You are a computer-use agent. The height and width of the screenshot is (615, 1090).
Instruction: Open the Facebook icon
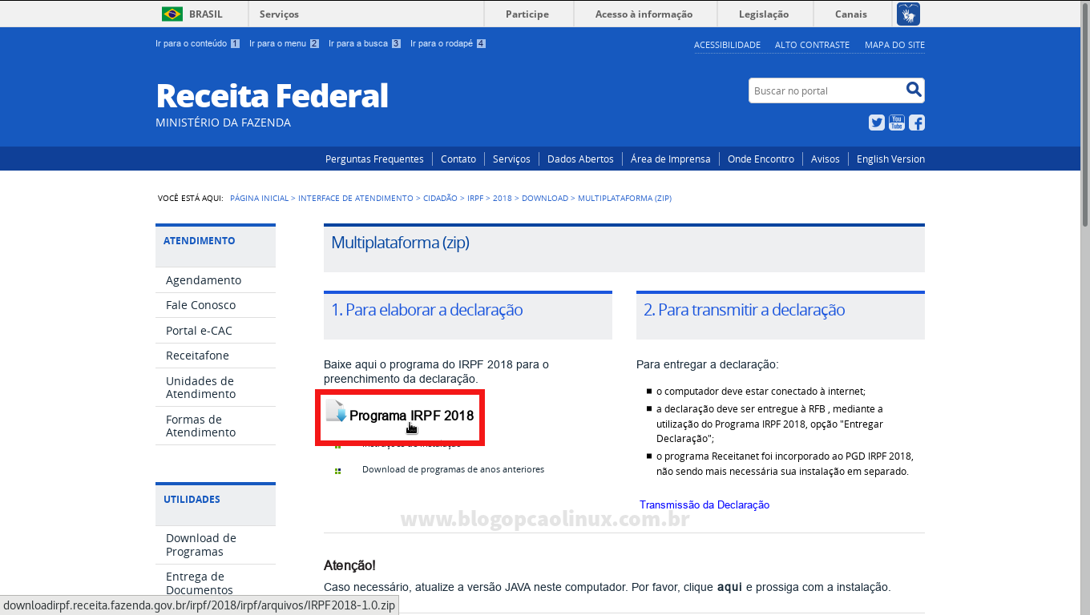point(917,123)
